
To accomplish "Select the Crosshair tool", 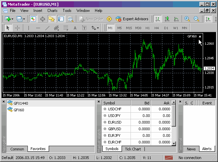I will point(17,28).
